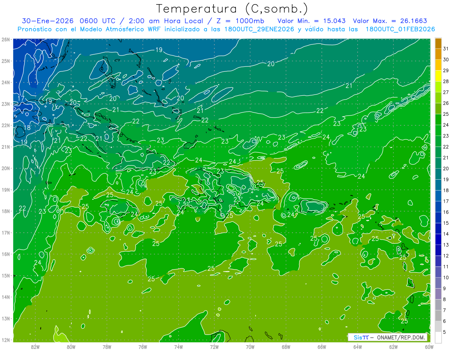Select 'Valor Max. = 26.1663' in the header
Viewport: 456px width, 352px height.
pyautogui.click(x=390, y=21)
